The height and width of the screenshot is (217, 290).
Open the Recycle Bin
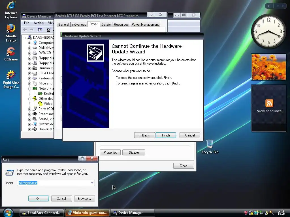[210, 147]
